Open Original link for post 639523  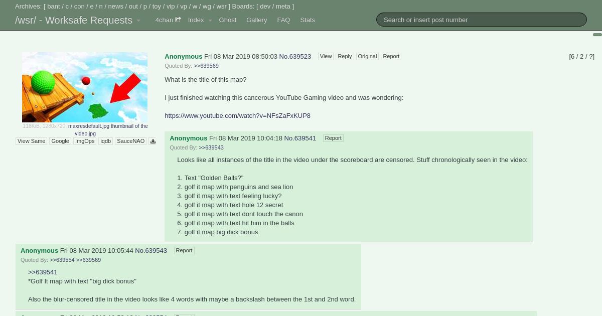[x=367, y=57]
